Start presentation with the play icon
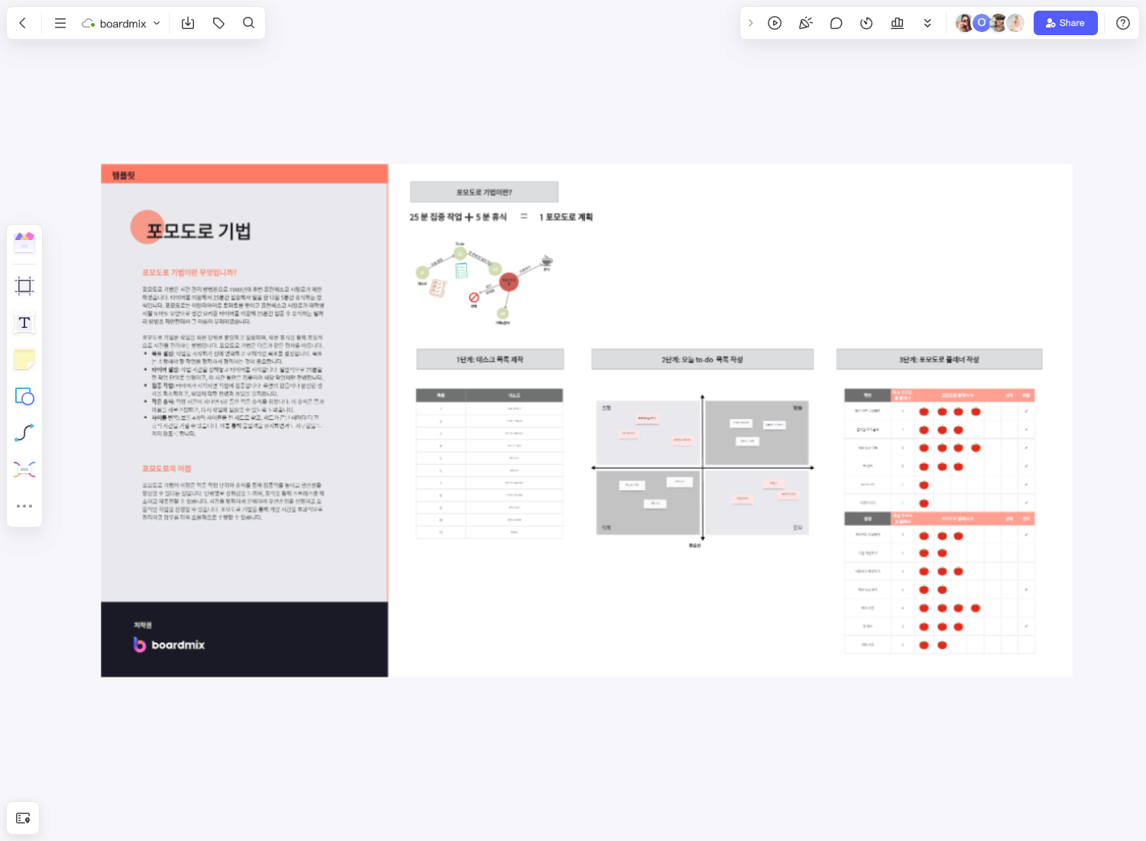1146x841 pixels. 775,23
